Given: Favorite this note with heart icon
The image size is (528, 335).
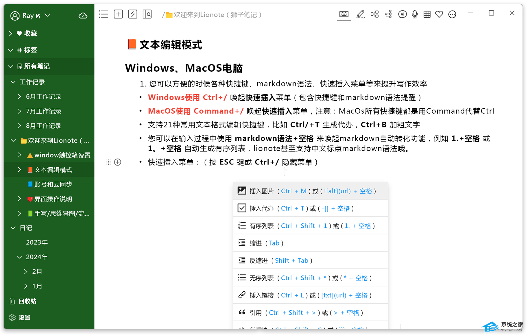Looking at the screenshot, I should [439, 14].
